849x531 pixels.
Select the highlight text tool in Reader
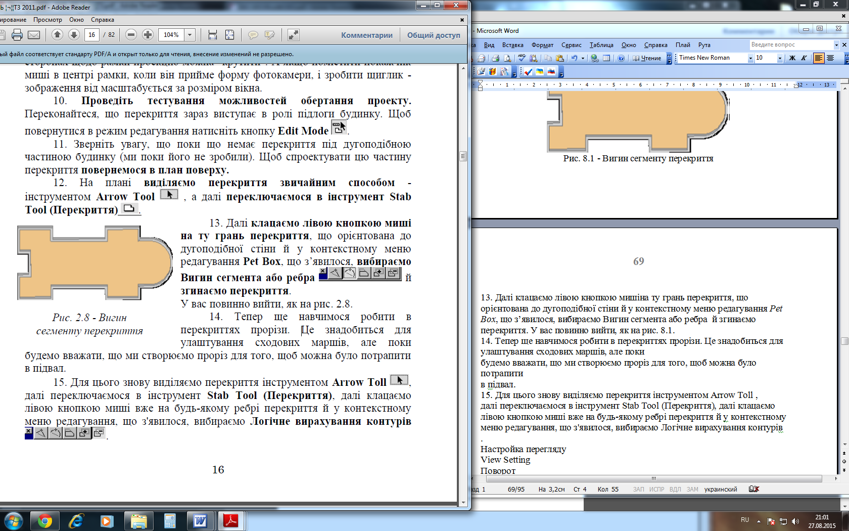(270, 35)
